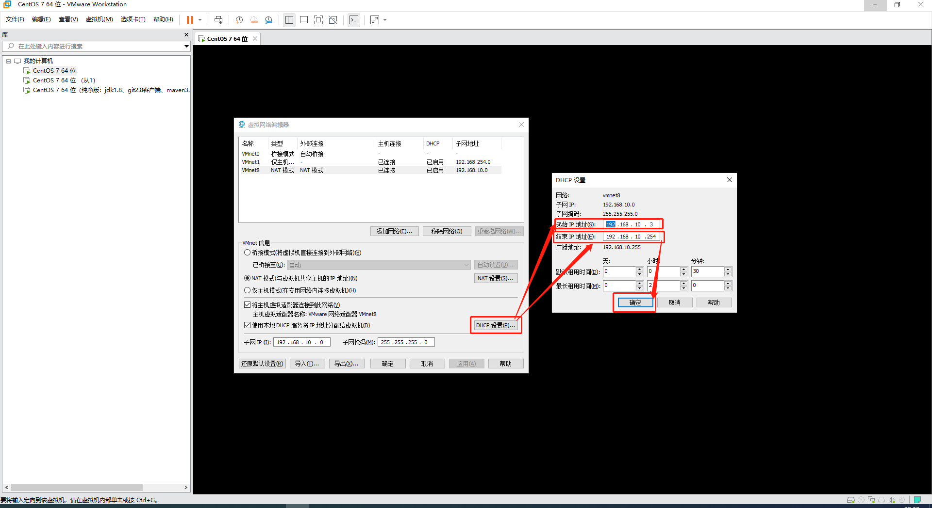Click the teal message log icon
This screenshot has height=508, width=932.
(917, 500)
